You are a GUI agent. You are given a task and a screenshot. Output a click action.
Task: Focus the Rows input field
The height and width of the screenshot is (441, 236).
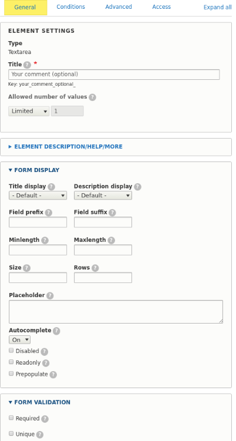(x=103, y=278)
